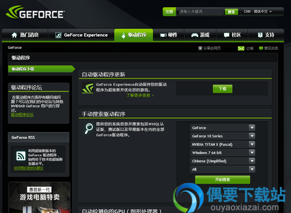
Task: Open the 游戏 tab
Action: coord(200,35)
